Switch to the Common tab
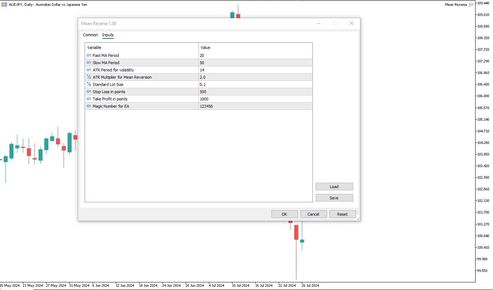Image resolution: width=493 pixels, height=290 pixels. click(90, 35)
